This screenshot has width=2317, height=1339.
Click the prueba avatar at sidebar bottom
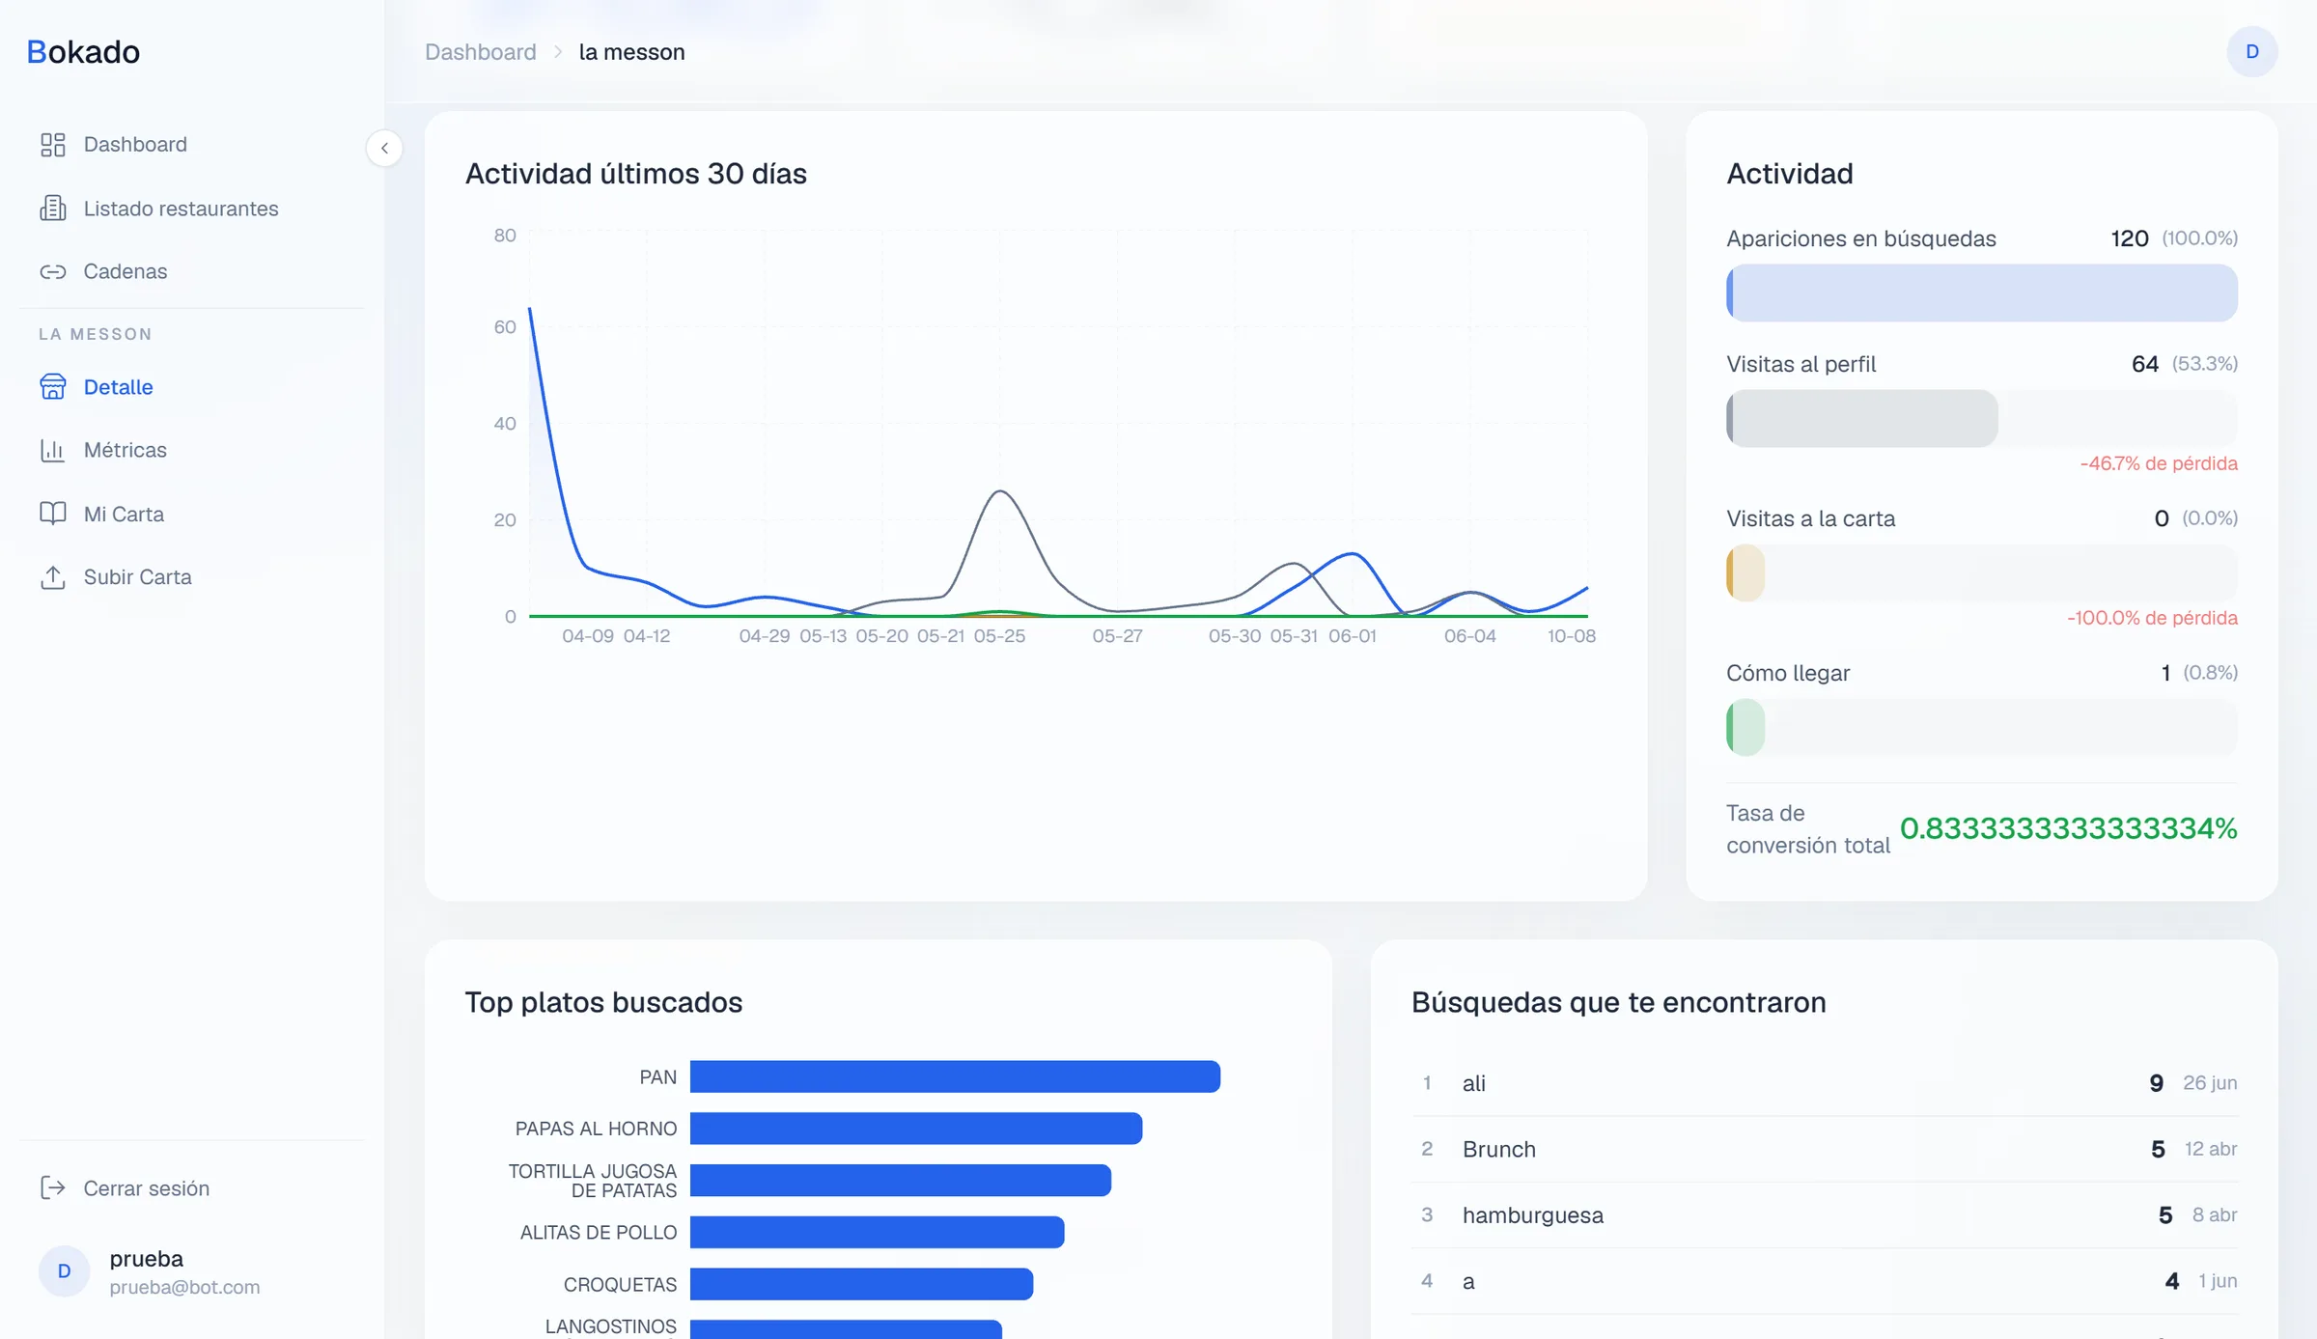click(x=64, y=1271)
